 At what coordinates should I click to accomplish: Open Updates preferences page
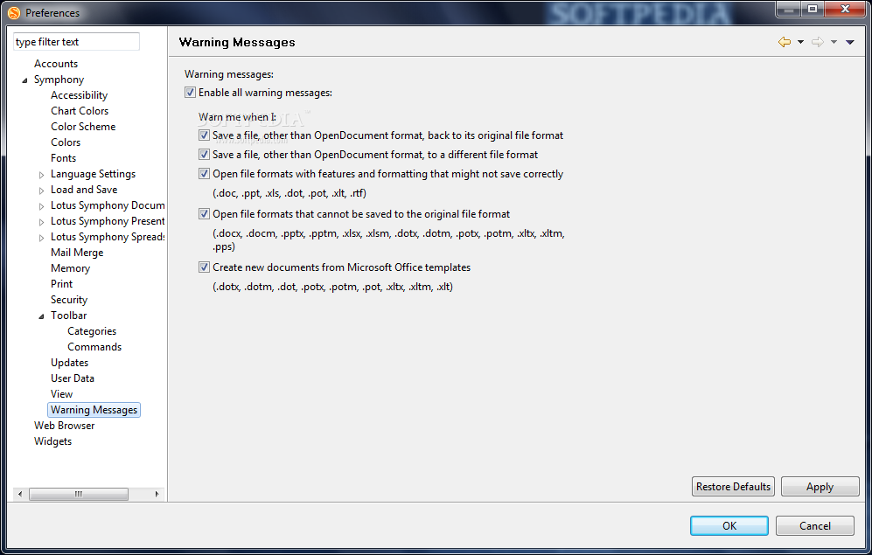69,362
